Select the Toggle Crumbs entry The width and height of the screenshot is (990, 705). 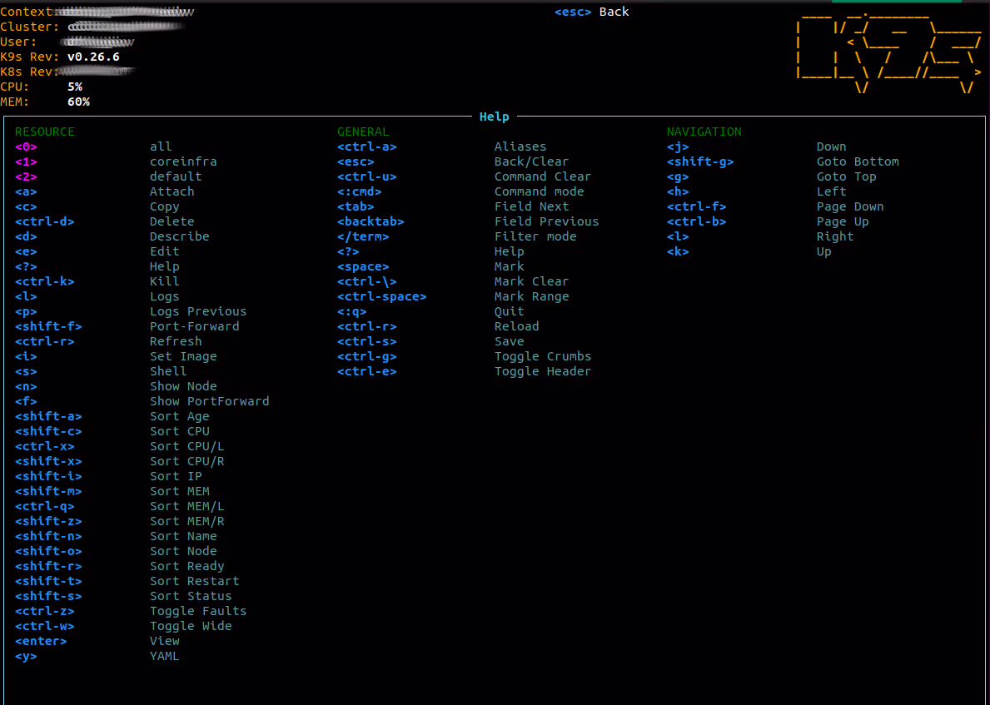click(x=542, y=356)
